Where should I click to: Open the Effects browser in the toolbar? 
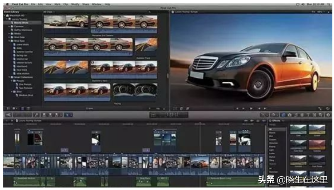(x=283, y=115)
